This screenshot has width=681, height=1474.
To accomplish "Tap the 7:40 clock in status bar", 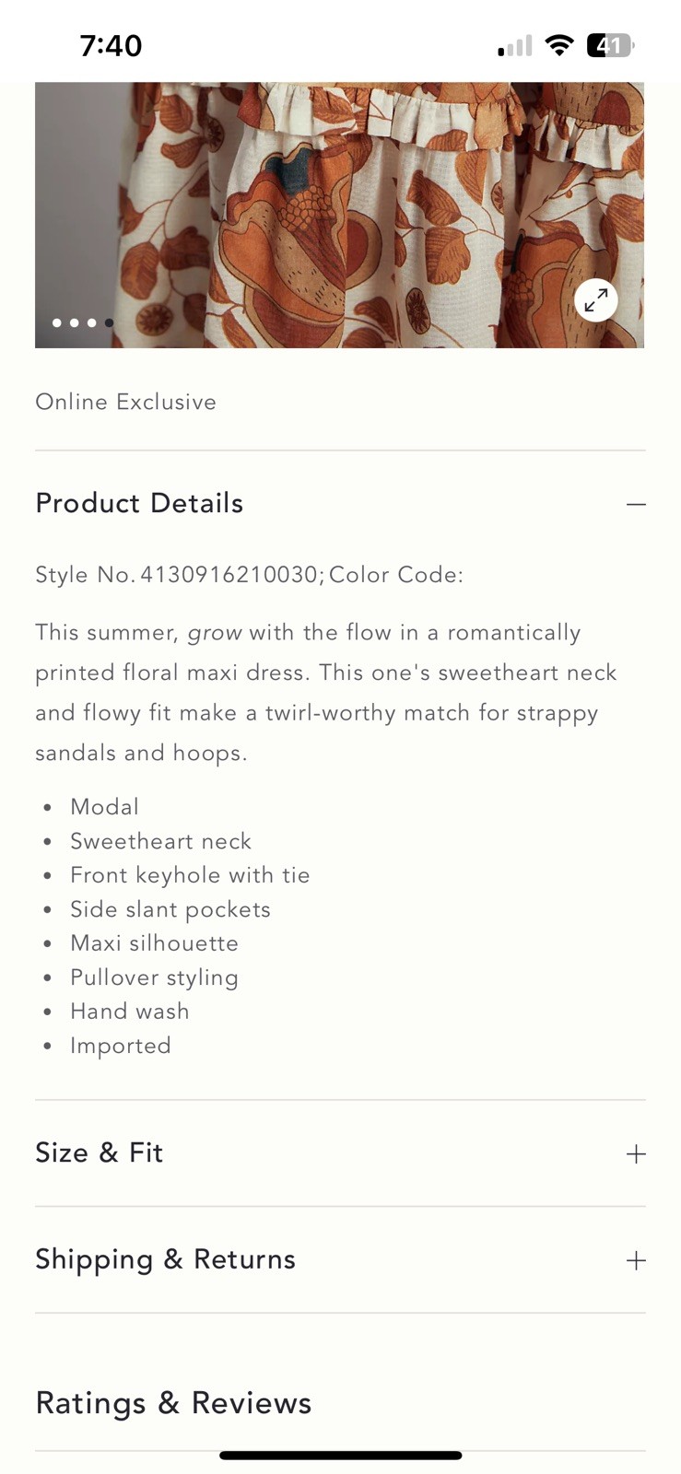I will pos(111,45).
